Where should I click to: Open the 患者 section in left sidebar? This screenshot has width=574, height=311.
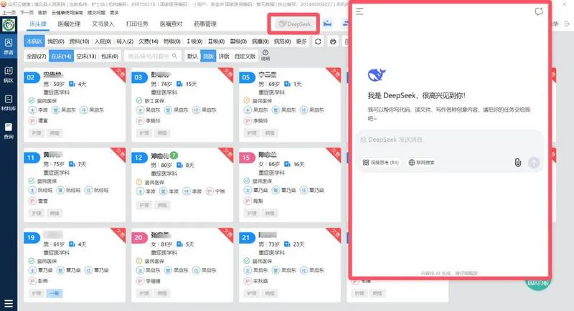click(9, 47)
